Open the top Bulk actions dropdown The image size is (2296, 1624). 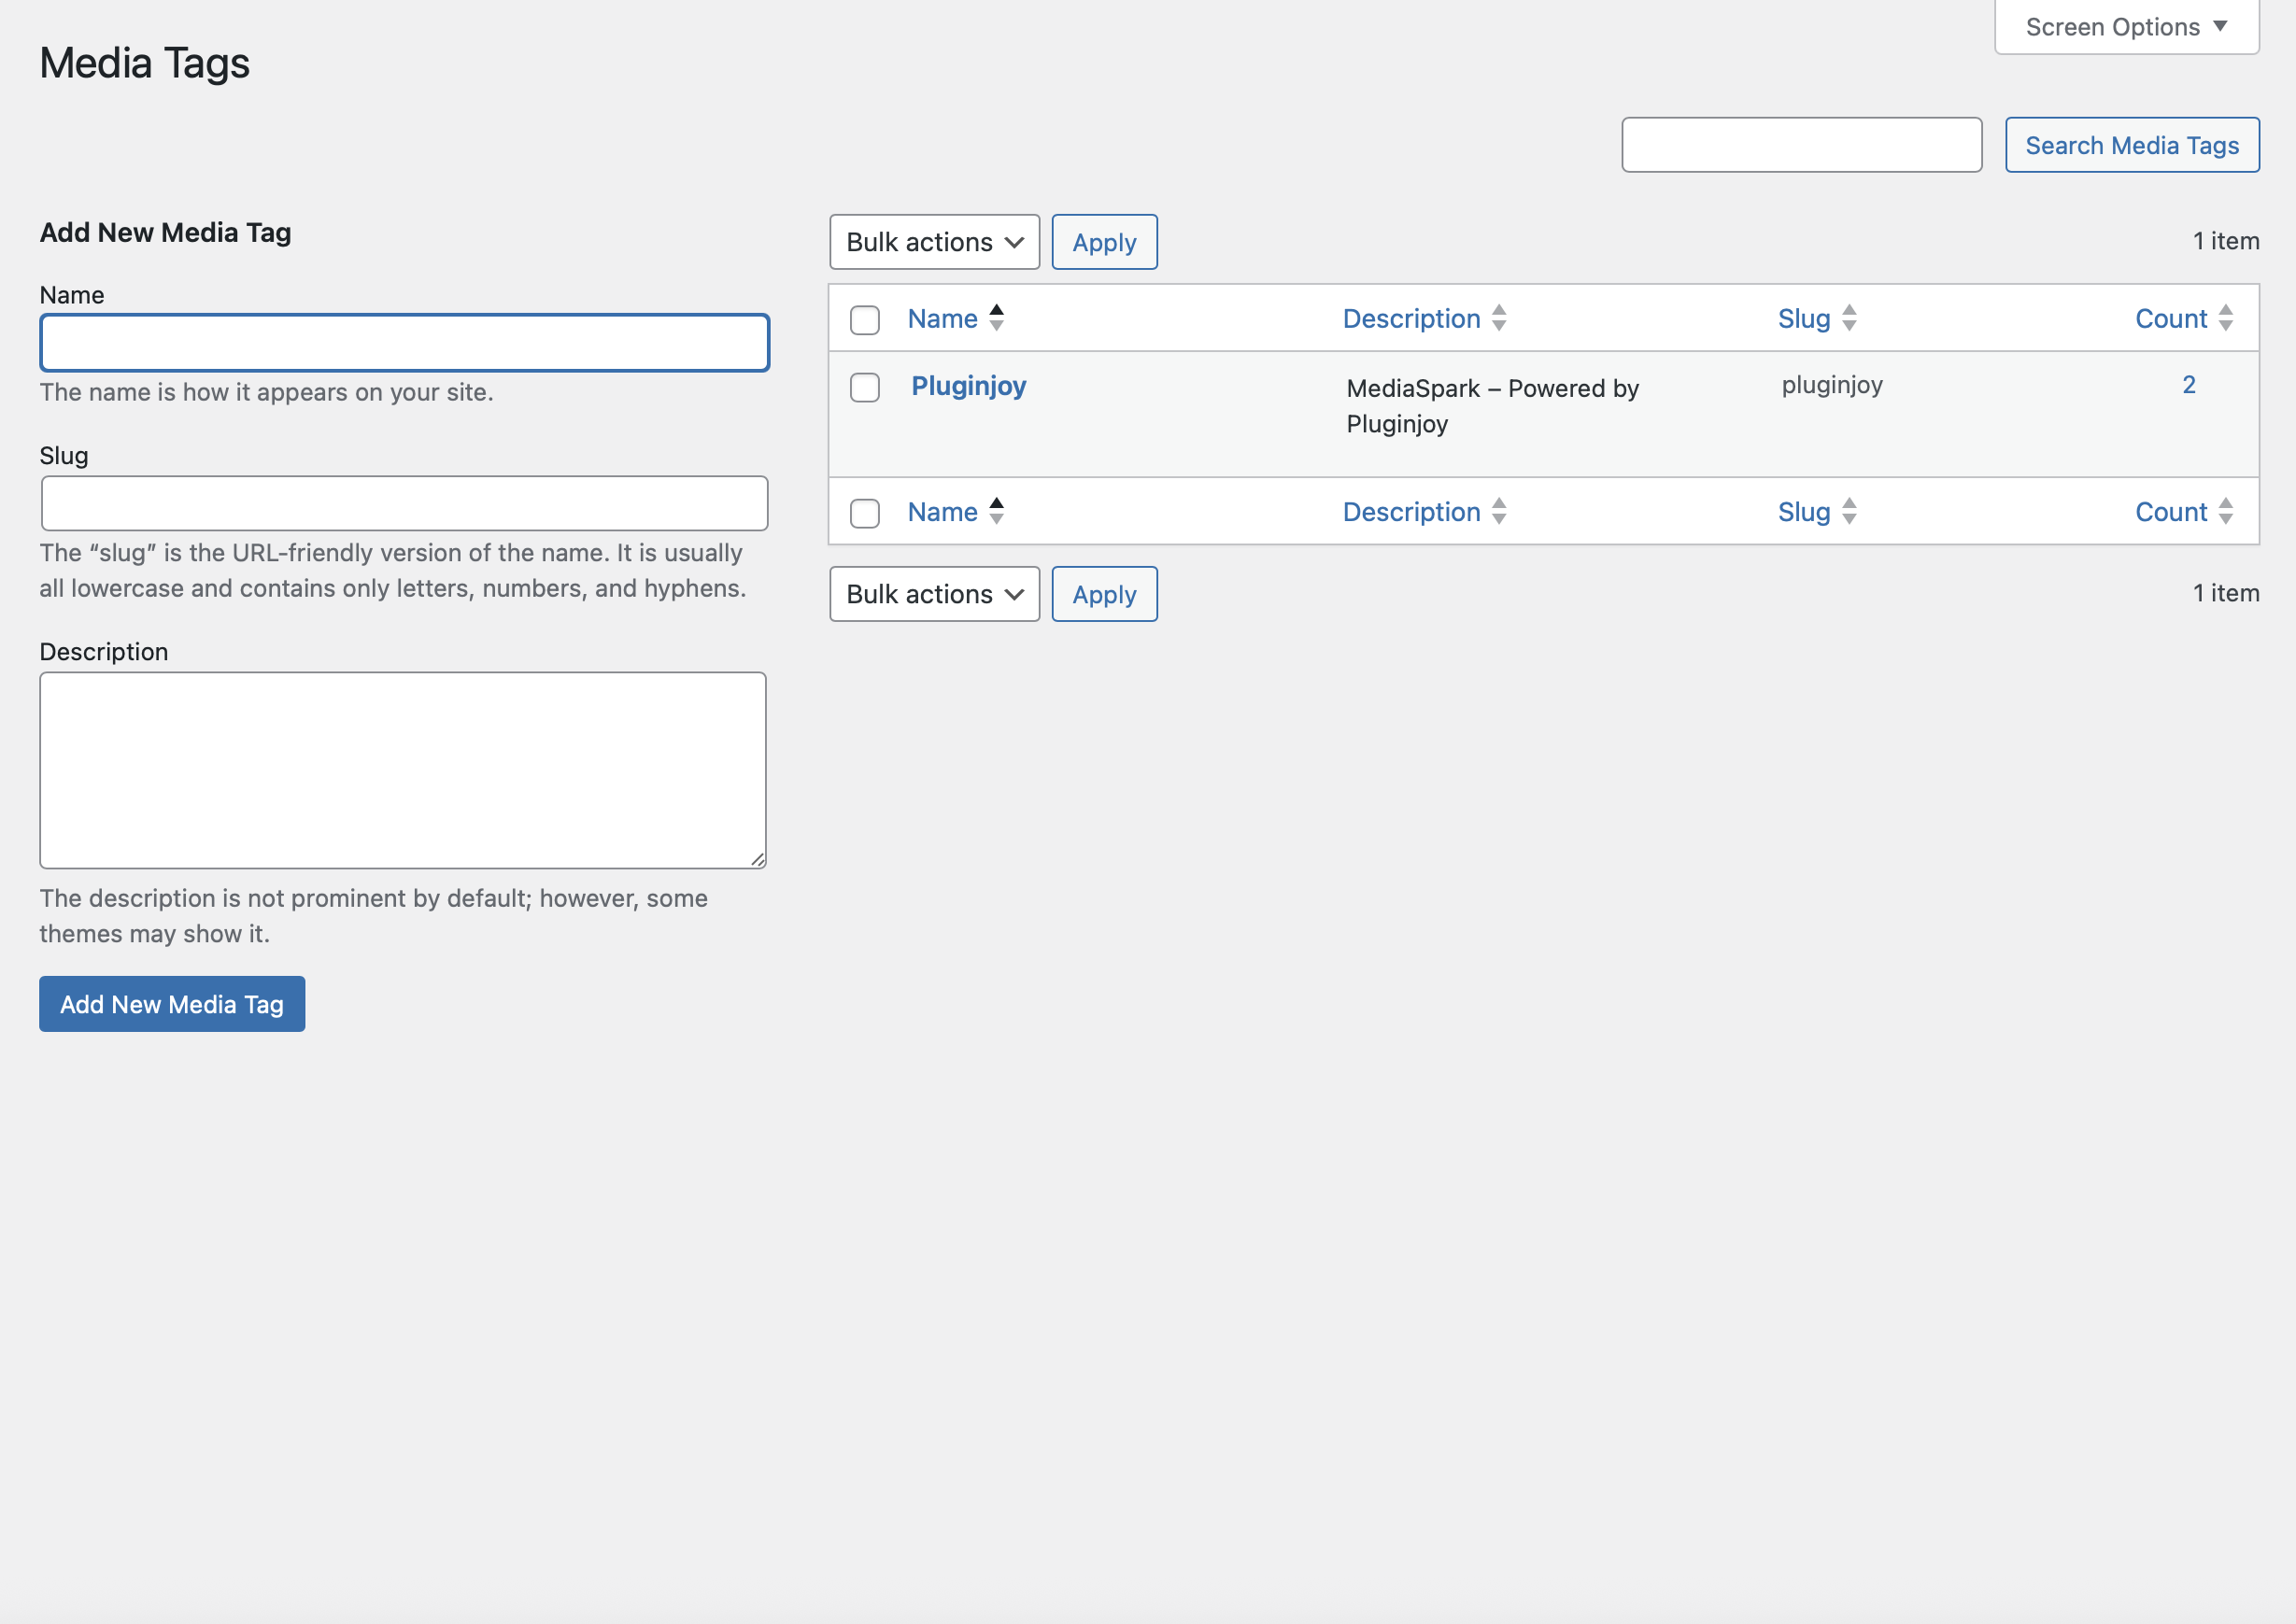click(933, 242)
